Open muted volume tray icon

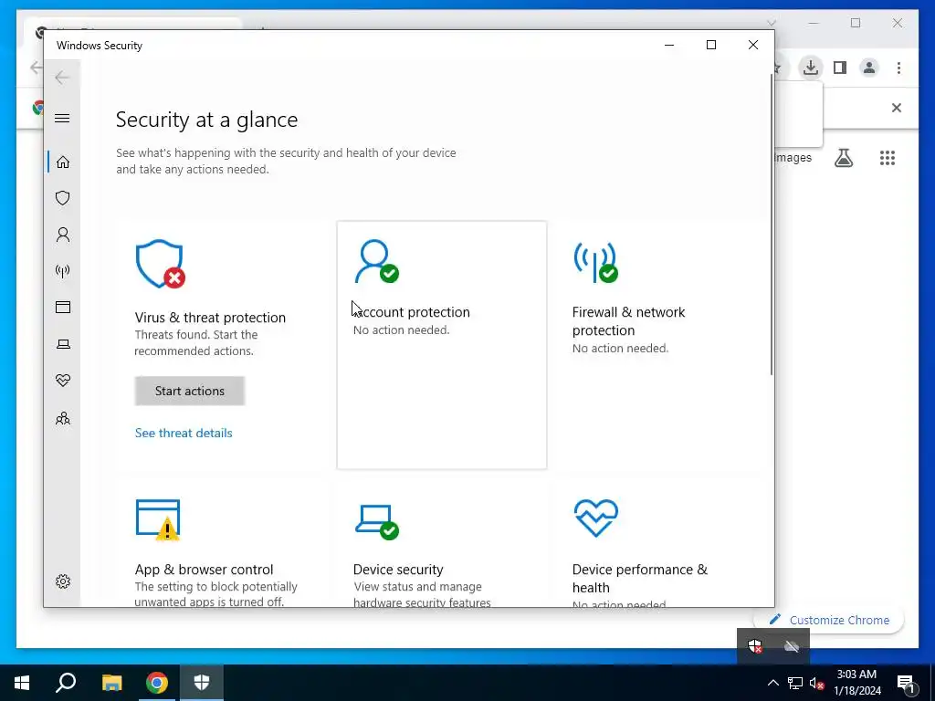point(817,683)
